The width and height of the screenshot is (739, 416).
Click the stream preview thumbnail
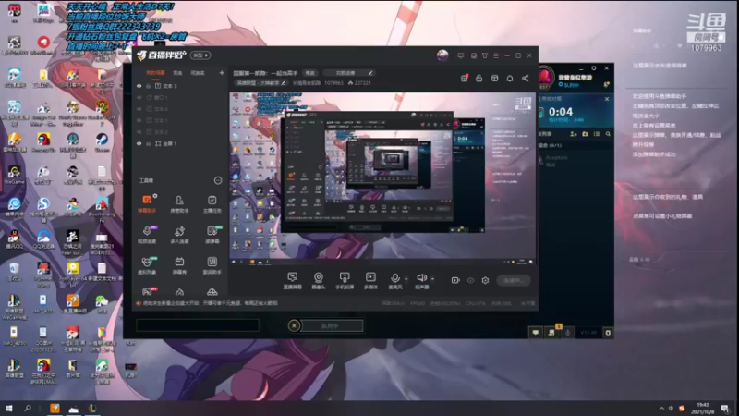(382, 178)
